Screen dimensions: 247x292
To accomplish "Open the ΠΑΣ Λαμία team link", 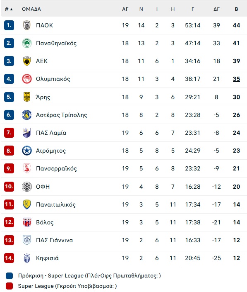I will click(51, 133).
